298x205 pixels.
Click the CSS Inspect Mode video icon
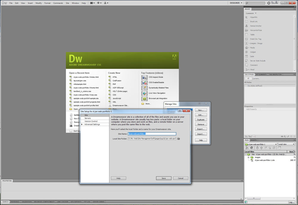pyautogui.click(x=144, y=77)
